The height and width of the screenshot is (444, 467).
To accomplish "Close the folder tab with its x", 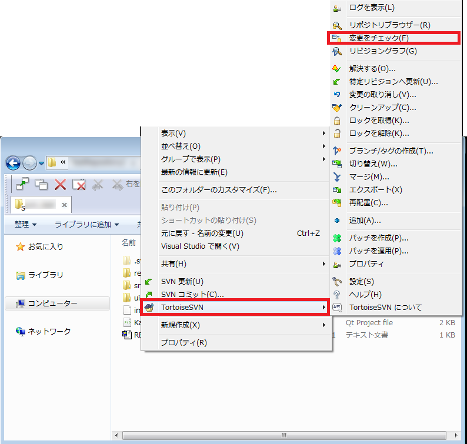I will coord(64,205).
